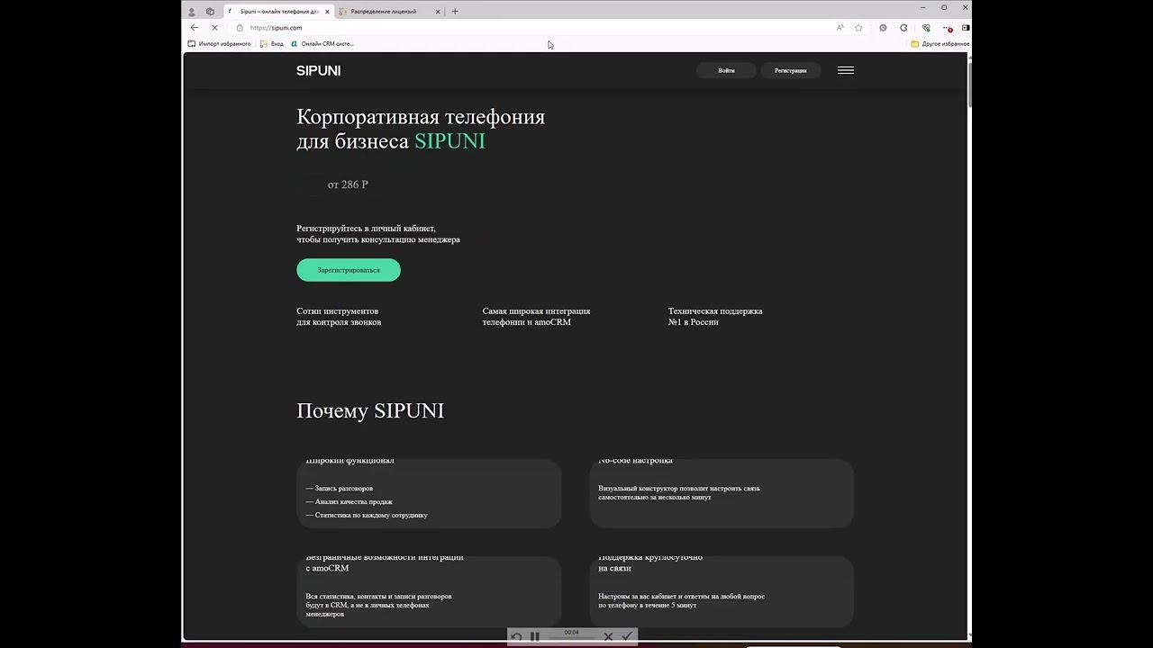Click the Безграничные возможности интеграции с amoCRM card
The width and height of the screenshot is (1153, 648).
click(429, 590)
